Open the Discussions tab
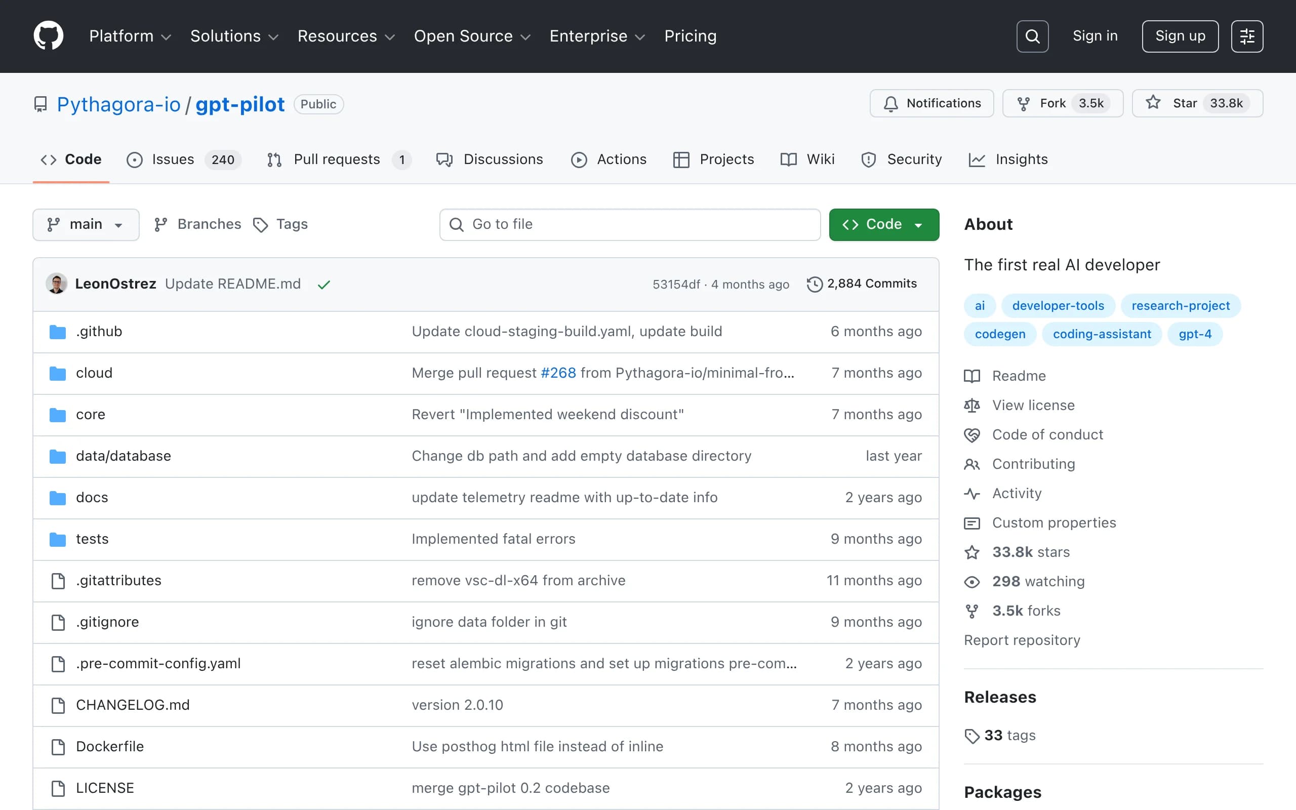1296x810 pixels. pyautogui.click(x=490, y=159)
